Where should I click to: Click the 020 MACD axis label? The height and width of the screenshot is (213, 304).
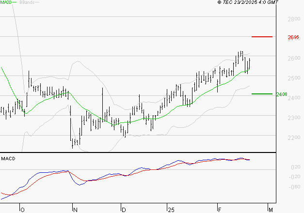tap(296, 167)
